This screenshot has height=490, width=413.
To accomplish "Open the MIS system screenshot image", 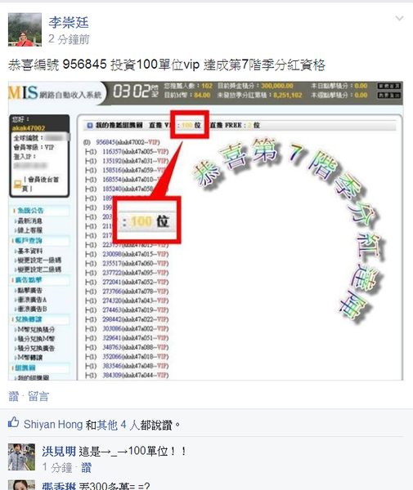I will 205,231.
